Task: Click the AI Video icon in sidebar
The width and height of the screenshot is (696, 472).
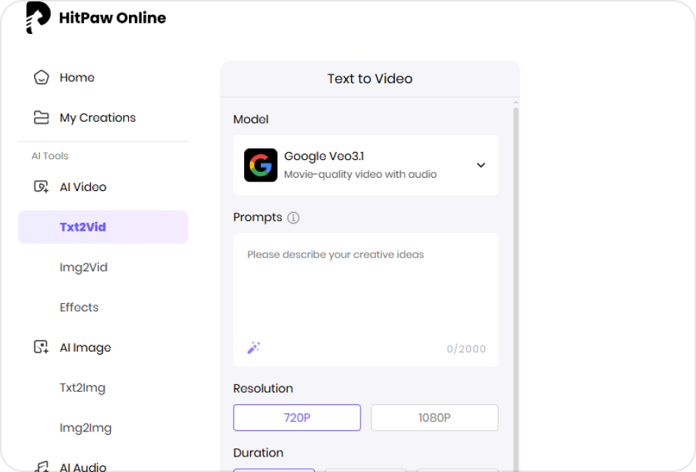Action: [41, 187]
